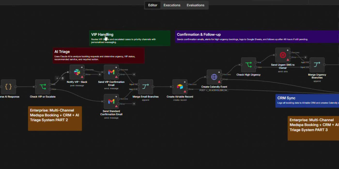The height and width of the screenshot is (169, 339).
Task: Click the 'Create Calendly Event' node label
Action: (x=214, y=87)
